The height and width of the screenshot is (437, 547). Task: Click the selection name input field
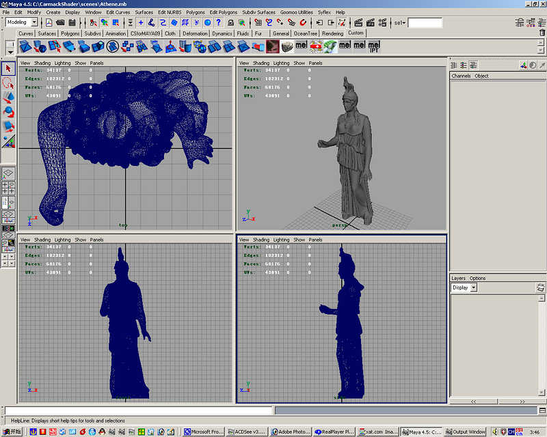tap(425, 23)
